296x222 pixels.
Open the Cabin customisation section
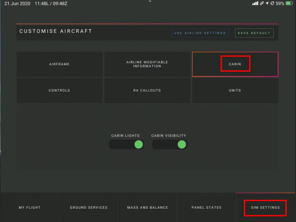[x=235, y=64]
